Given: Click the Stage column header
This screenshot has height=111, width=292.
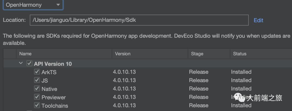Looking at the screenshot, I should click(197, 54).
